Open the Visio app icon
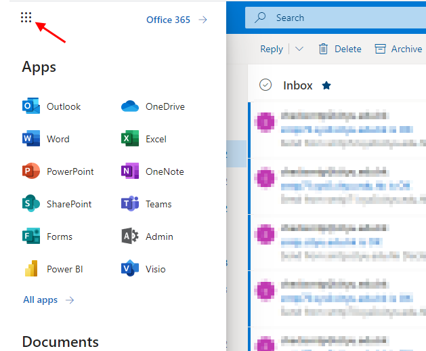Image resolution: width=426 pixels, height=351 pixels. [130, 269]
